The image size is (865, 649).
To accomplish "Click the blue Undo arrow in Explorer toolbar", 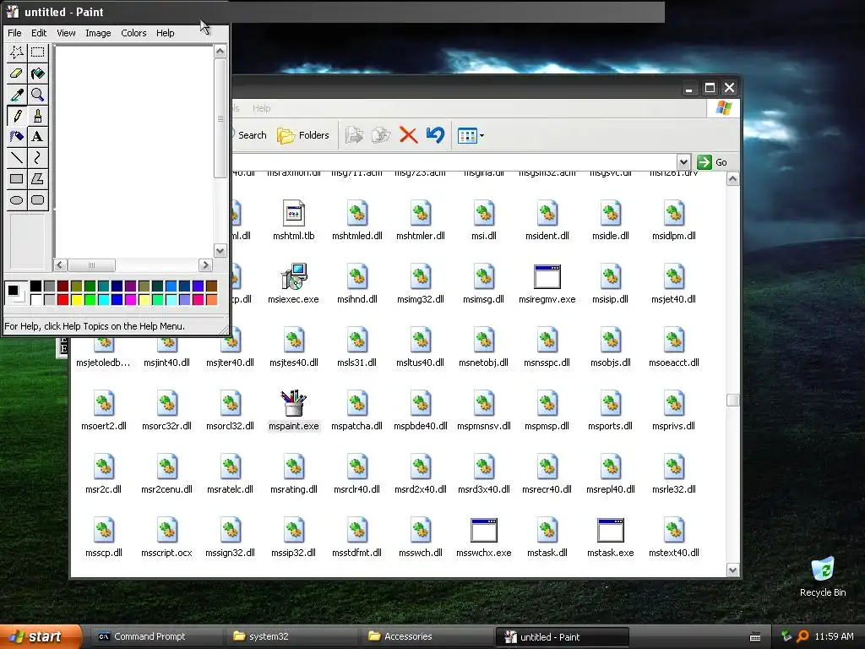I will pyautogui.click(x=435, y=134).
